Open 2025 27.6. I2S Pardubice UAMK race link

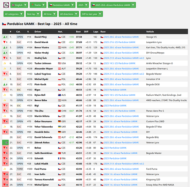pos(120,42)
